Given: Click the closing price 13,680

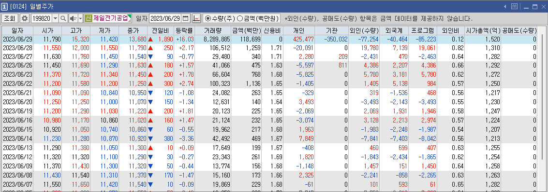Looking at the screenshot, I should click(x=137, y=40).
